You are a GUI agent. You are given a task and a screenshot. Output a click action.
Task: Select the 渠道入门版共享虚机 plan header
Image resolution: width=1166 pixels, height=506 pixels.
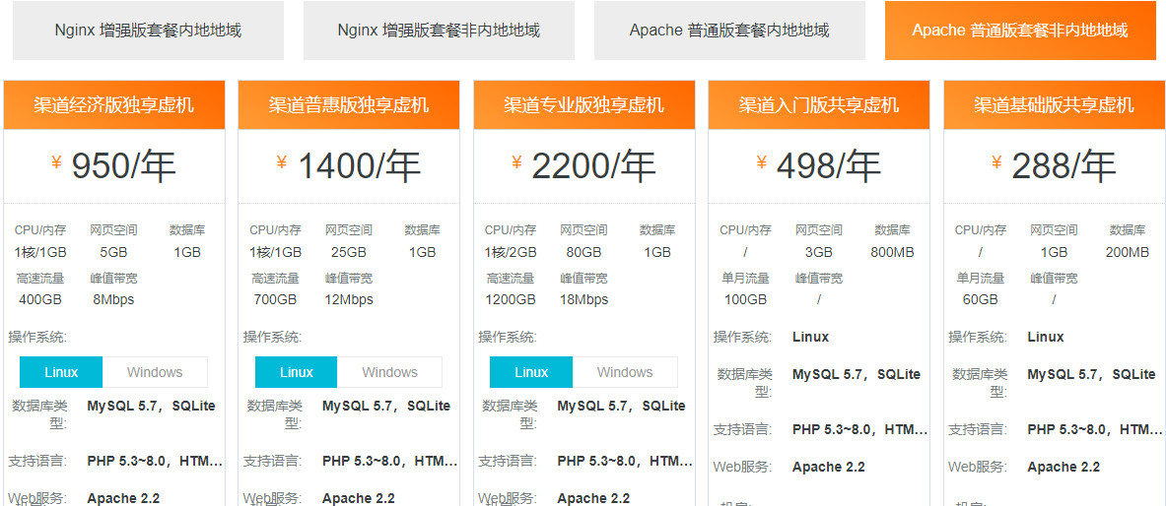(x=819, y=105)
